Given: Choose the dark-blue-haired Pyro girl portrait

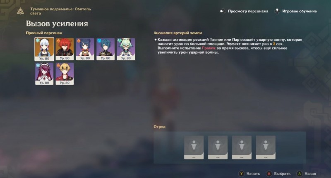Looking at the screenshot, I should 85,49.
